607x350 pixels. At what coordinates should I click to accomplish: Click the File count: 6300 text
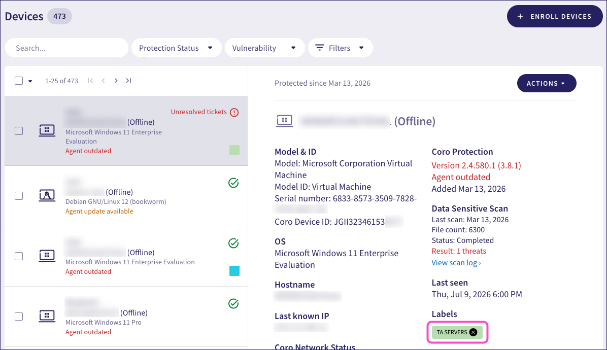(x=458, y=230)
